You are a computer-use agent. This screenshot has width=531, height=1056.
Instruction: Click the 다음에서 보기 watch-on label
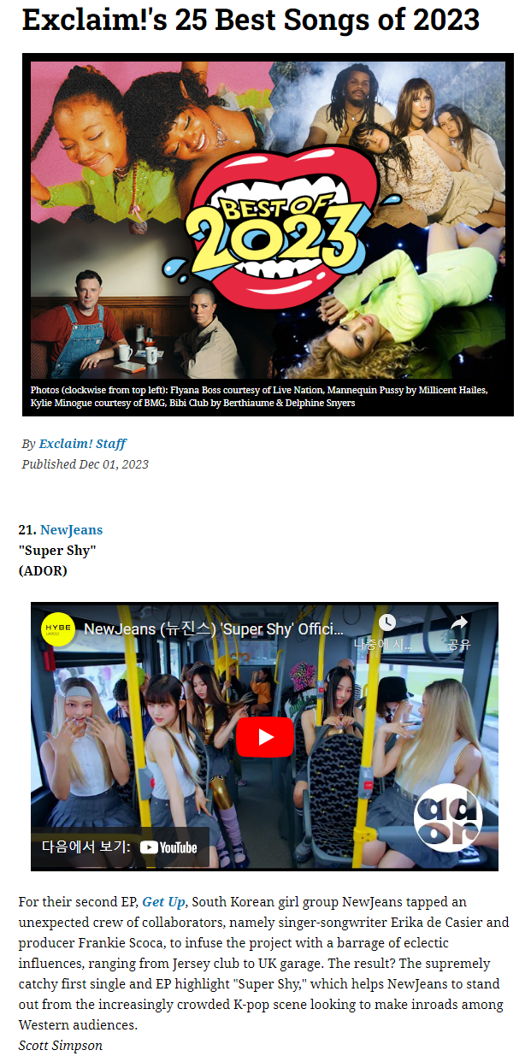[x=86, y=847]
